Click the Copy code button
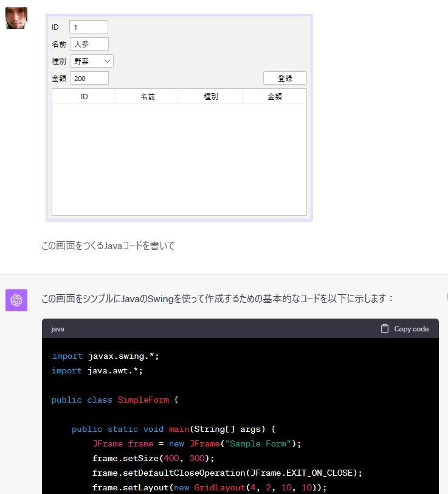Screen dimensions: 448x494 point(405,328)
